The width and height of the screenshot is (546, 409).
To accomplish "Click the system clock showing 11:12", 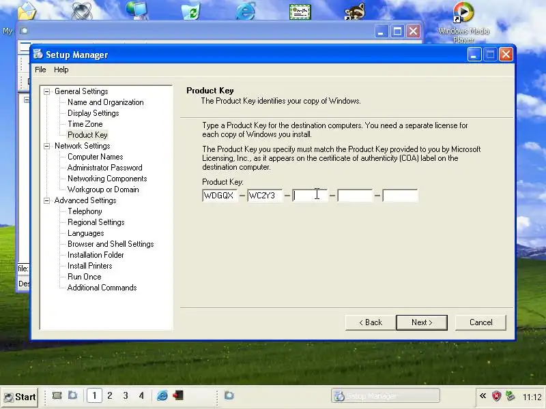I will pyautogui.click(x=532, y=397).
